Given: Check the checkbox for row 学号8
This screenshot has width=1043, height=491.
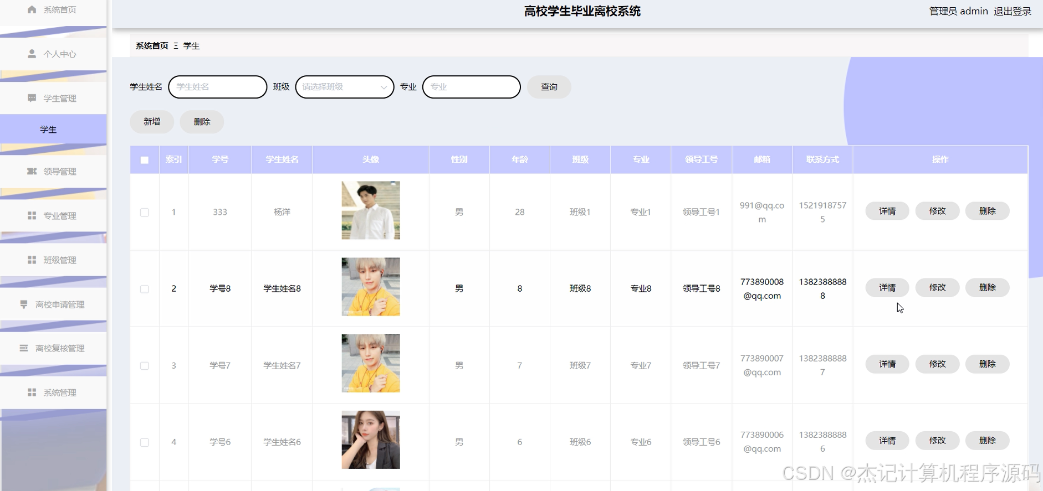Looking at the screenshot, I should [145, 289].
